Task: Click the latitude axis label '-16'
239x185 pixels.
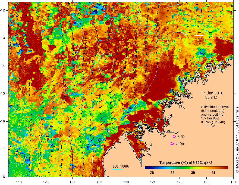Action: (3, 121)
